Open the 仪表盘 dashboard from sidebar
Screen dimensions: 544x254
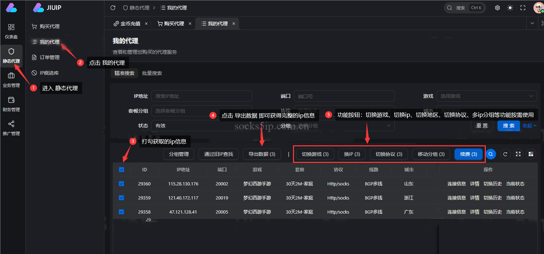(x=12, y=32)
